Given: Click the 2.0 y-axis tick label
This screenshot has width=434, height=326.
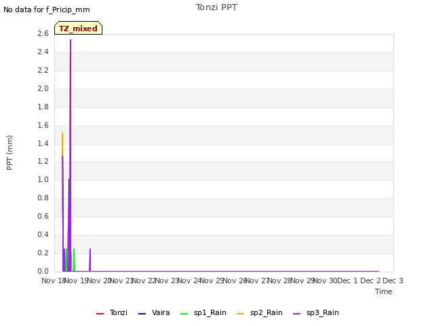Looking at the screenshot, I should (43, 88).
